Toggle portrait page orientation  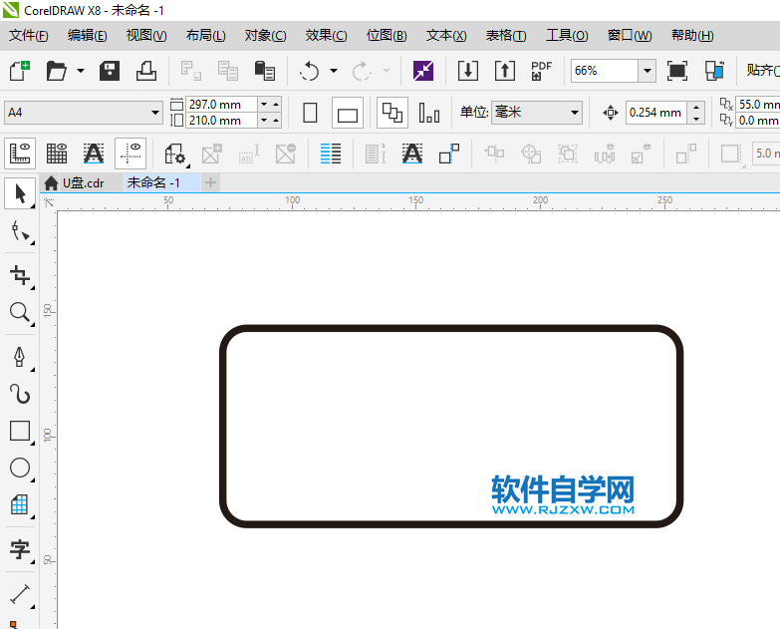[x=310, y=113]
